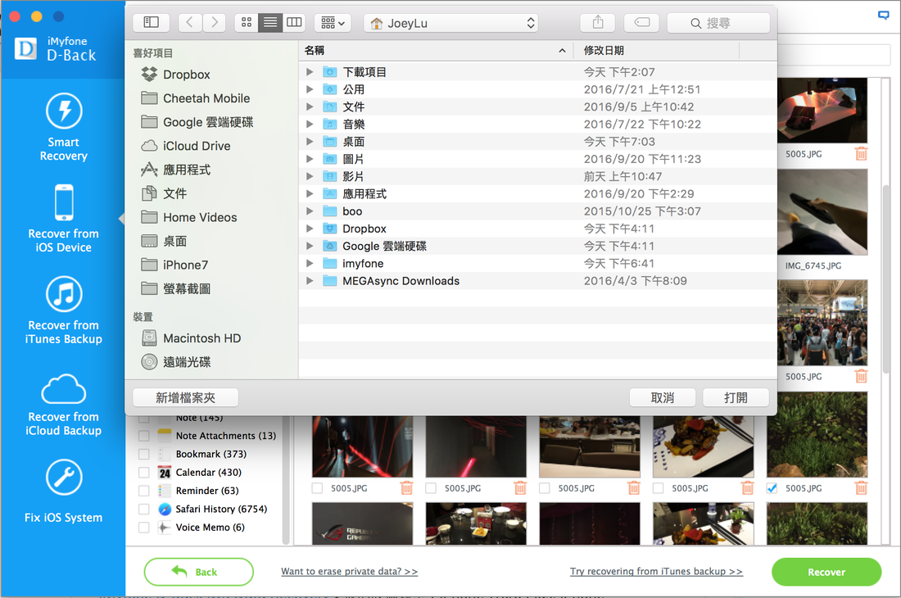The height and width of the screenshot is (598, 901).
Task: Select the 文件 folder row in list
Action: point(538,106)
